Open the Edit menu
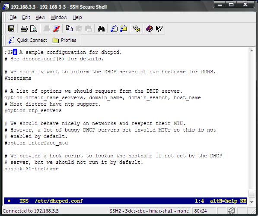258x216 pixels. tap(26, 17)
